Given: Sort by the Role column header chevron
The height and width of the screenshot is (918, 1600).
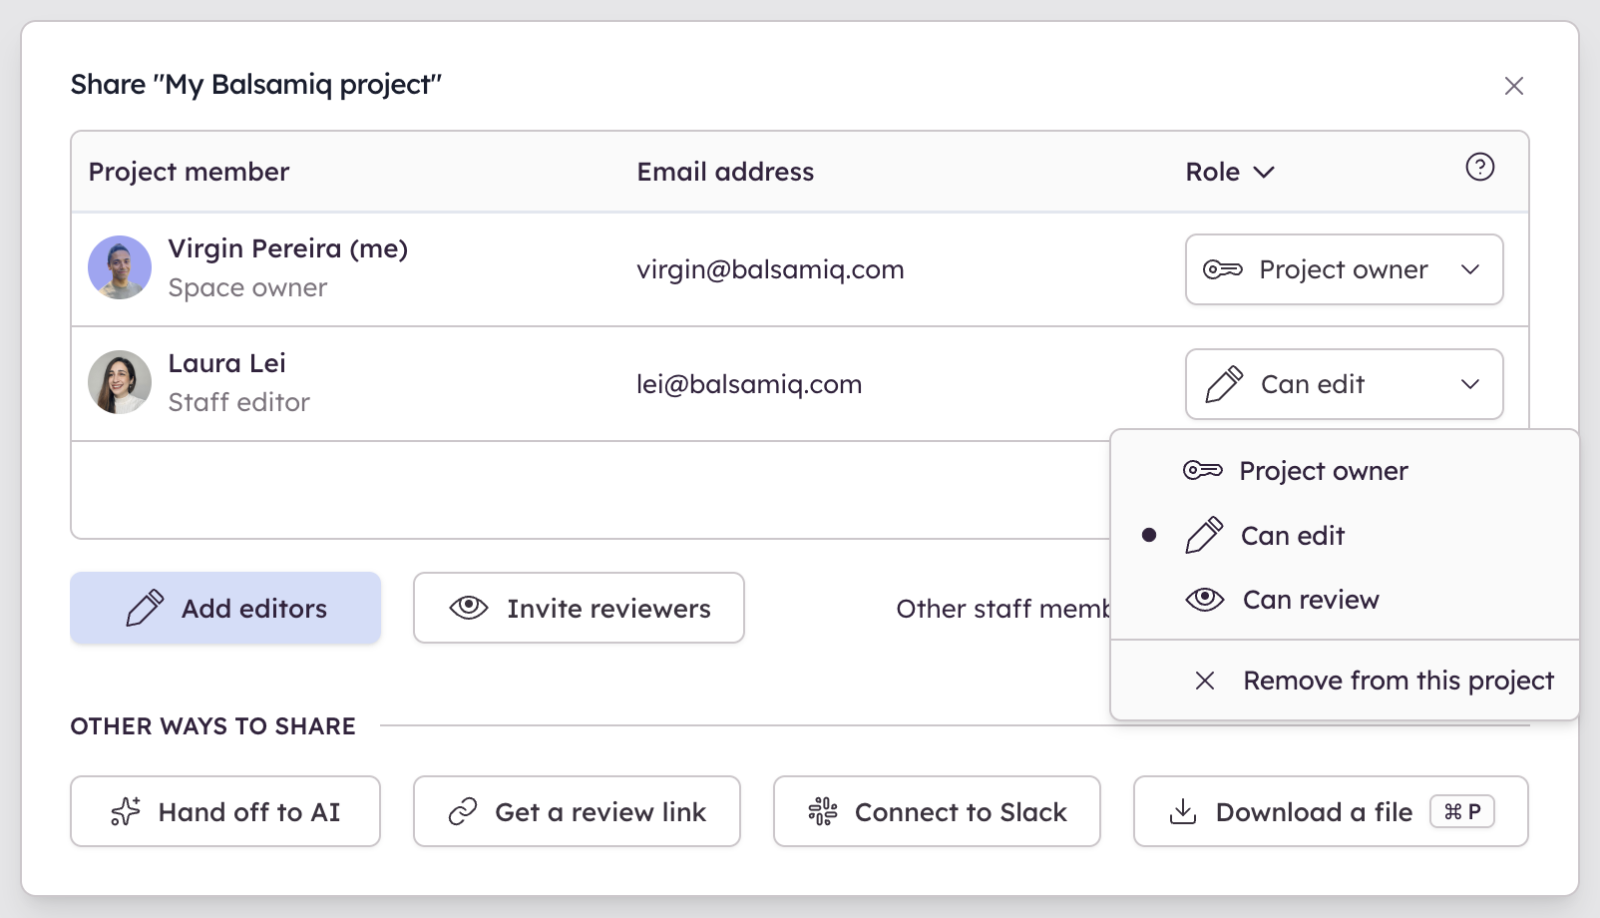Looking at the screenshot, I should coord(1264,172).
